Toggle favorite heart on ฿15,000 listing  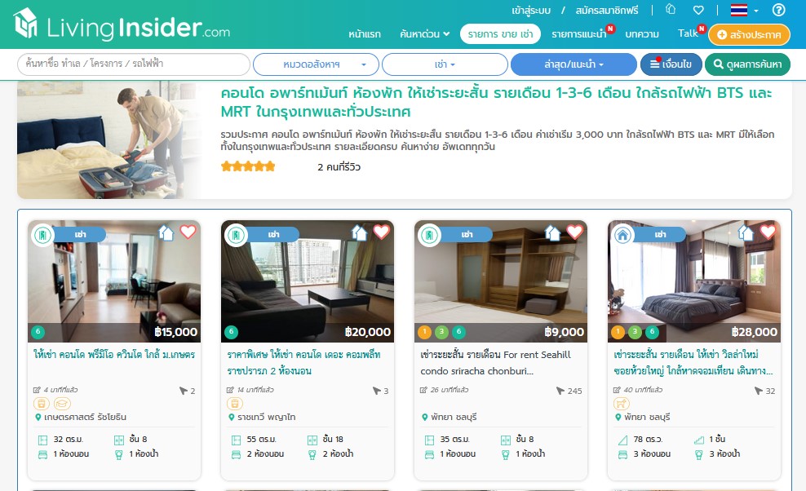point(188,232)
